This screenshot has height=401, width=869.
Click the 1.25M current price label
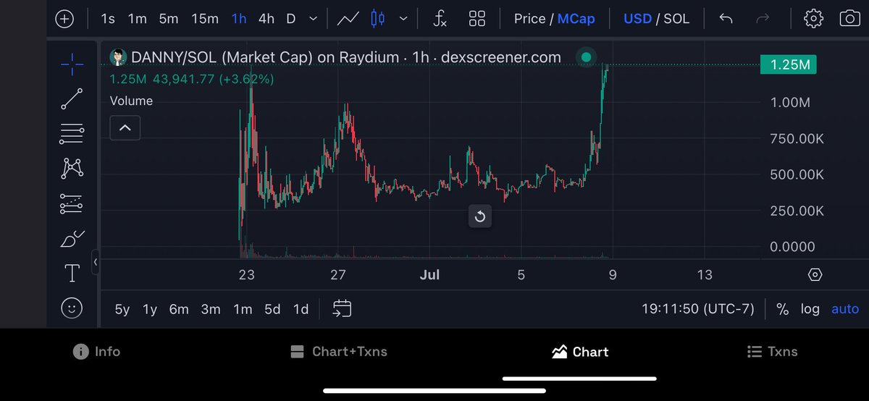coord(789,65)
